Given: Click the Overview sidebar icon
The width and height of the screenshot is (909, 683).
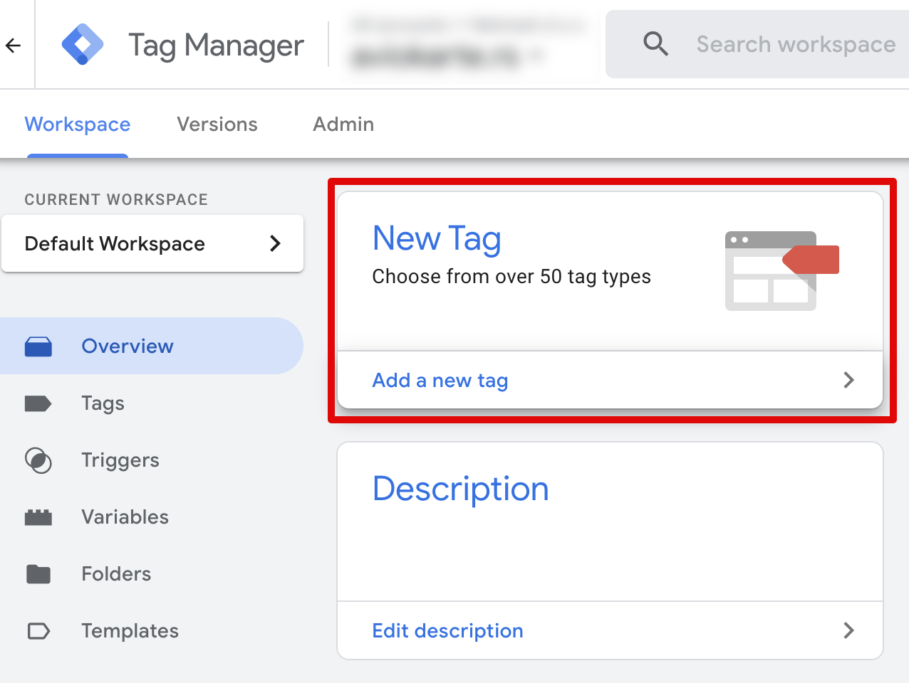Looking at the screenshot, I should [x=38, y=346].
